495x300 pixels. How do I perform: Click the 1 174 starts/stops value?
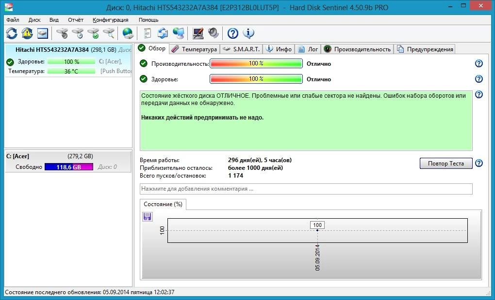point(235,176)
